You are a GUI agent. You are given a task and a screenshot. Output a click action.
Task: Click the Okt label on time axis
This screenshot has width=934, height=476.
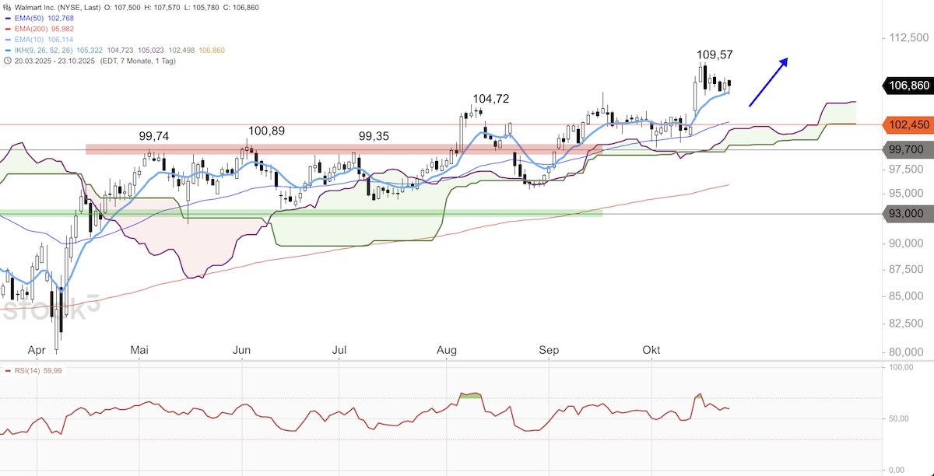click(651, 351)
